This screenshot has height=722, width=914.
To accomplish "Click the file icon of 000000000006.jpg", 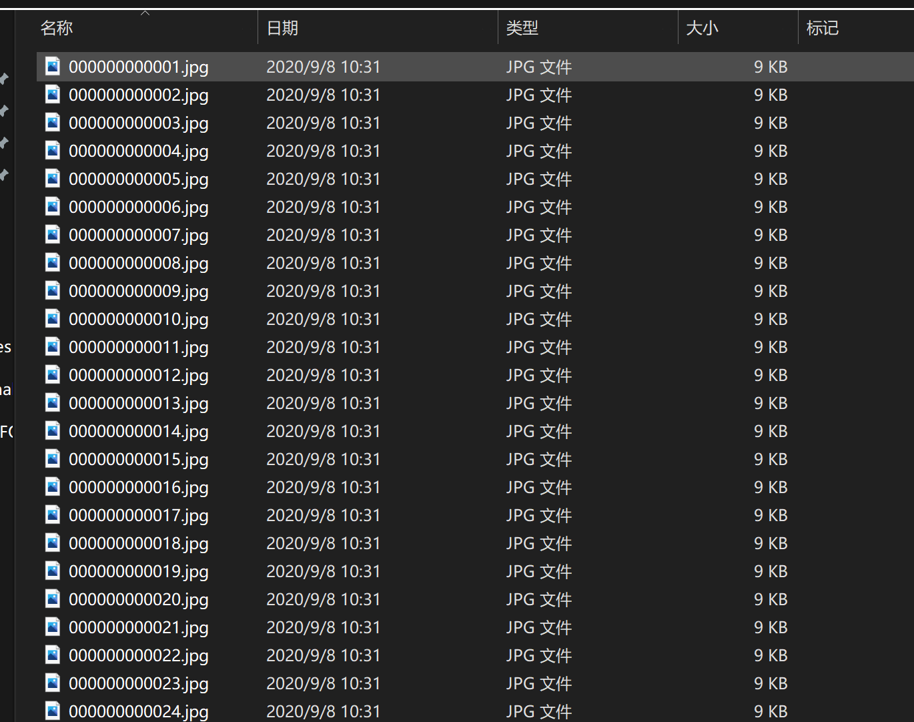I will [53, 206].
